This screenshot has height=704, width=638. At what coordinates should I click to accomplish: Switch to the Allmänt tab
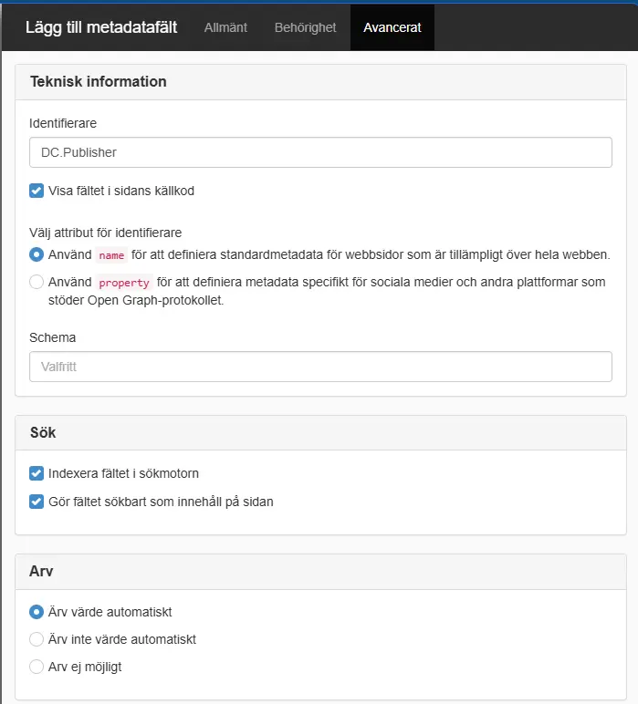(225, 27)
